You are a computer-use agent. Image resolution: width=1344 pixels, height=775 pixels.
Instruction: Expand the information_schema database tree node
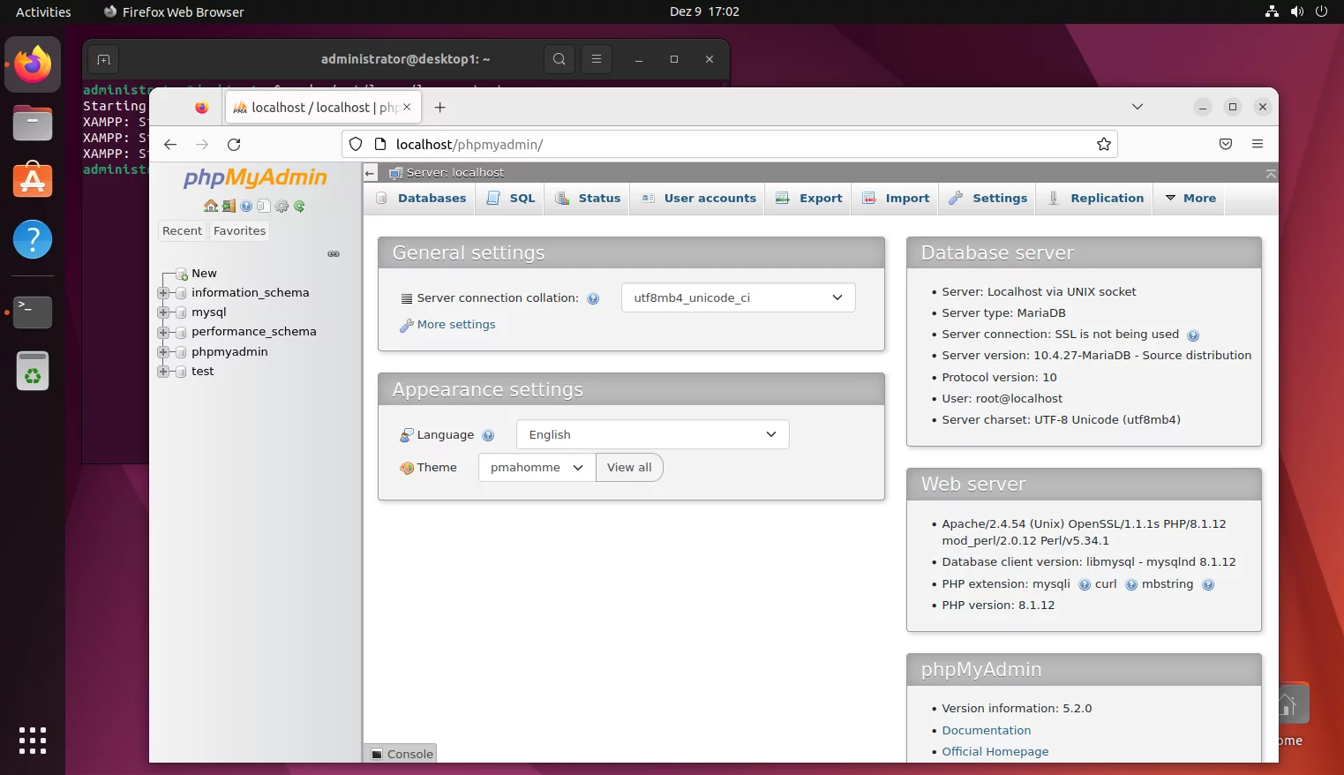click(x=163, y=293)
